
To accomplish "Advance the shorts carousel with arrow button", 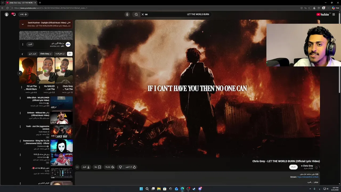I will coord(19,73).
